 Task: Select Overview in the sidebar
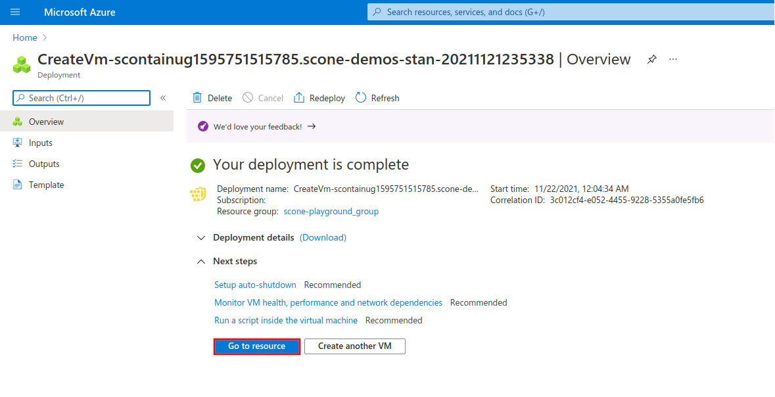click(47, 121)
